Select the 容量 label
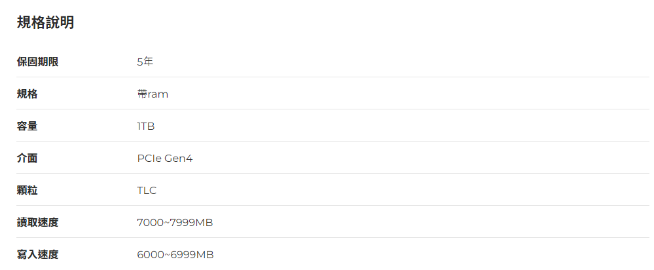Screen dimensions: 654x270 click(x=27, y=126)
